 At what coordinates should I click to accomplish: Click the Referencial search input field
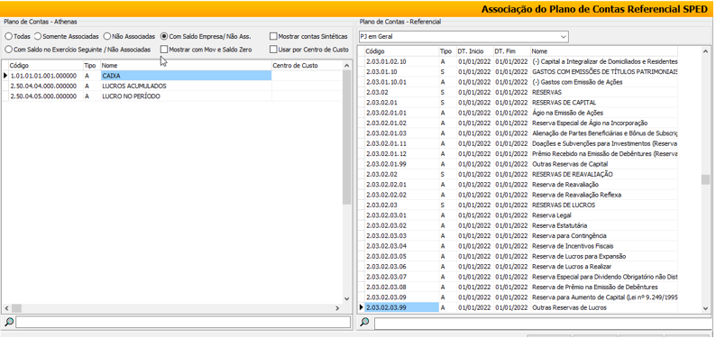pos(544,324)
